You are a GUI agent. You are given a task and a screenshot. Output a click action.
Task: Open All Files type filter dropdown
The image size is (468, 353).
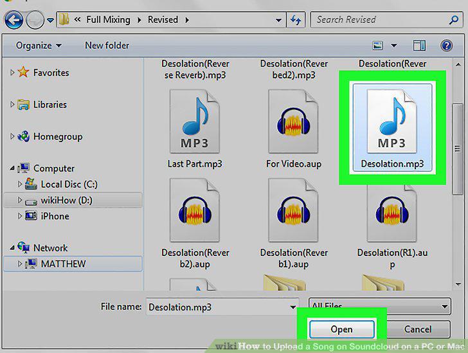click(x=380, y=306)
